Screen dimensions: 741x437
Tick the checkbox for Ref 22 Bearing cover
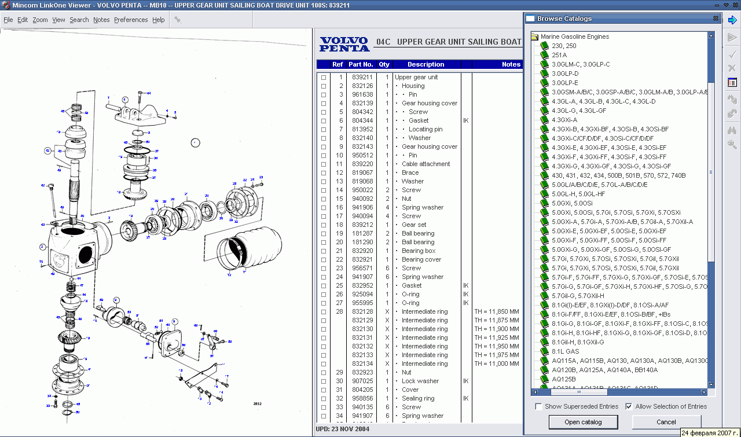[x=324, y=259]
